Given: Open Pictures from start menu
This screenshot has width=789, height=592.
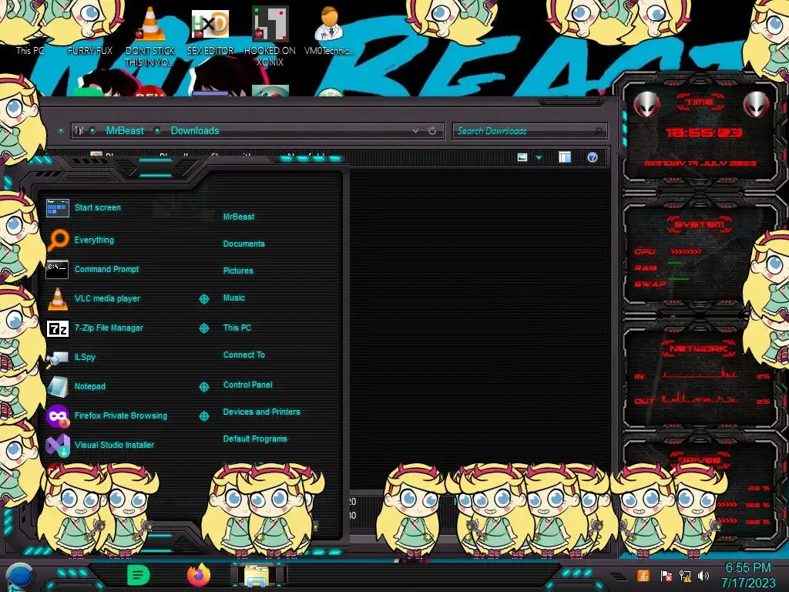Looking at the screenshot, I should [239, 271].
